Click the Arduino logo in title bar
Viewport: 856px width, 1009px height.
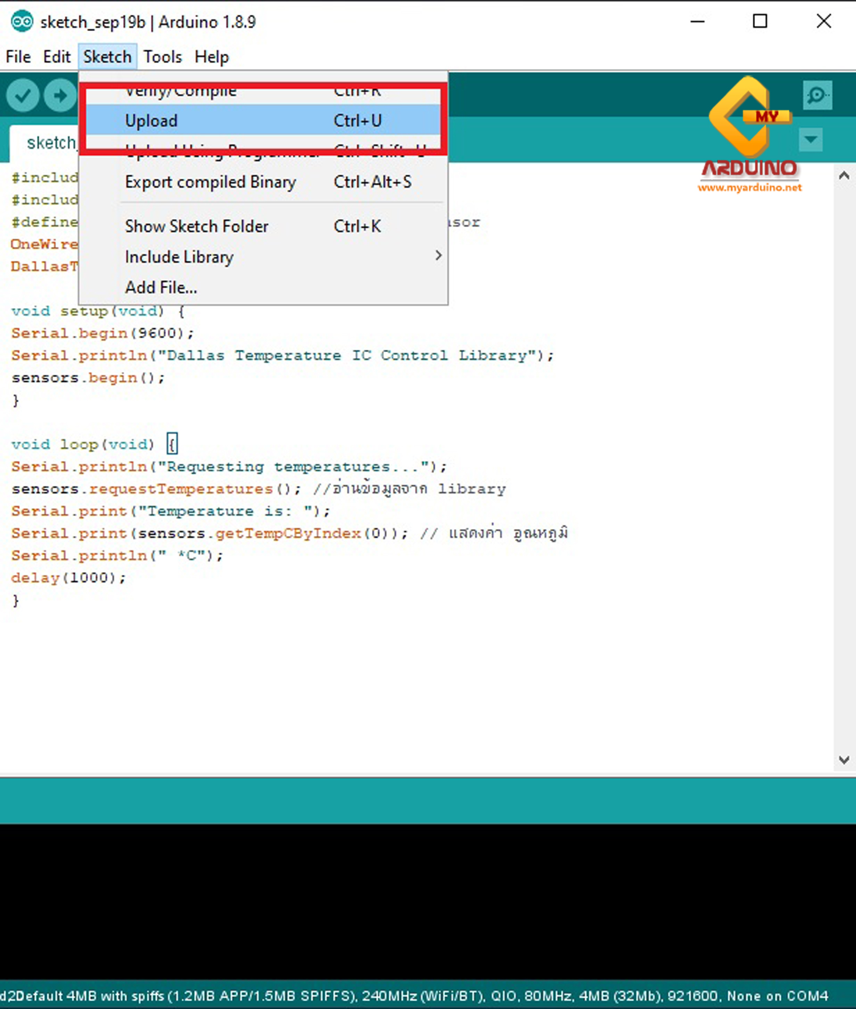click(22, 22)
